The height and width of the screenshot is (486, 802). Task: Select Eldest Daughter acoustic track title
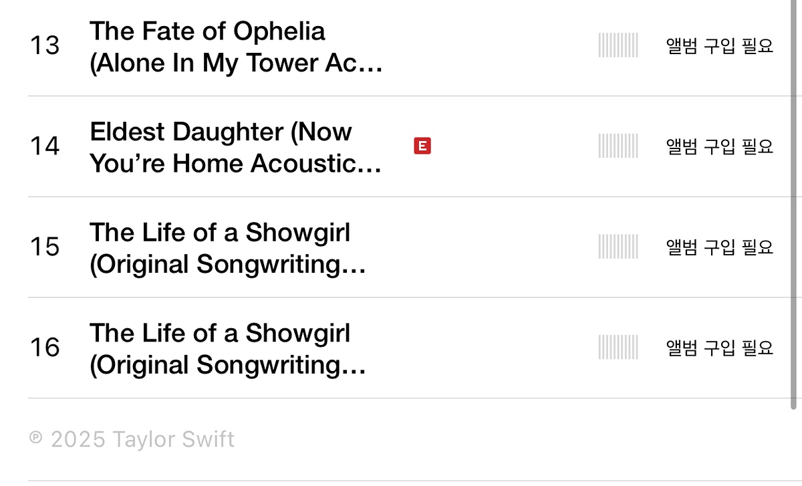pyautogui.click(x=236, y=147)
